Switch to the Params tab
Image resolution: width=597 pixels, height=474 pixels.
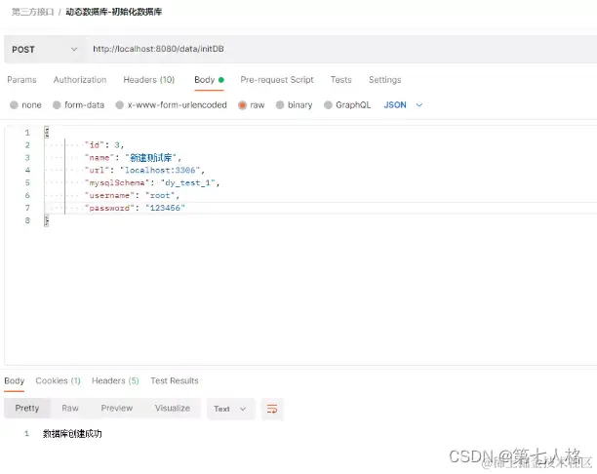(21, 80)
